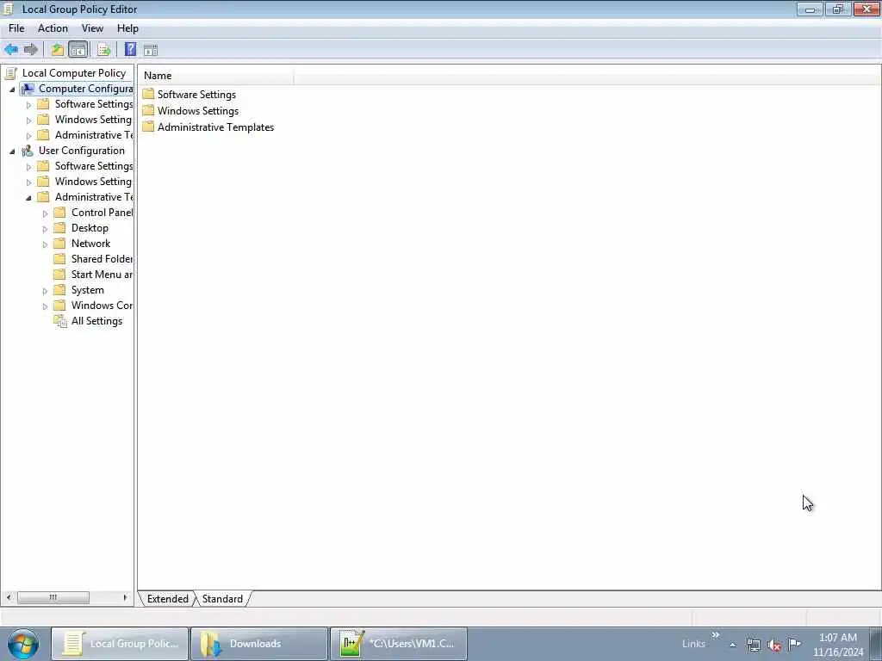Select Windows Components folder in tree
The width and height of the screenshot is (882, 661).
click(102, 306)
